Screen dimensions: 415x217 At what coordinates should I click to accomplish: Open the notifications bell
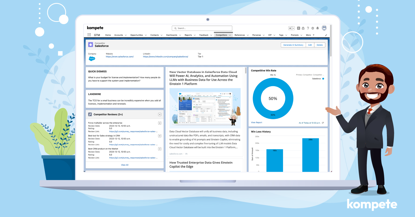[318, 28]
